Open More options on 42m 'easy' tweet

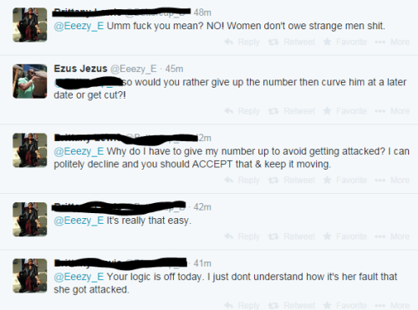point(392,236)
